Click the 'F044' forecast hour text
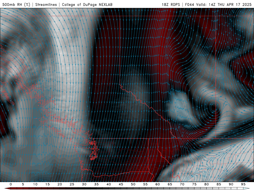254x190 pixels. [190, 4]
